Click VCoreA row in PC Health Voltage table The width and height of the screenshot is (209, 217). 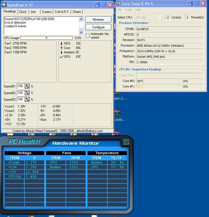[24, 163]
